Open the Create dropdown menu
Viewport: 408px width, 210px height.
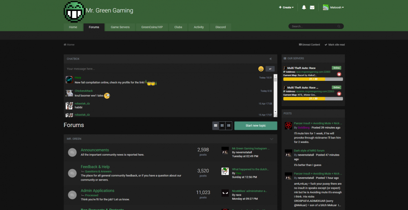coord(286,7)
